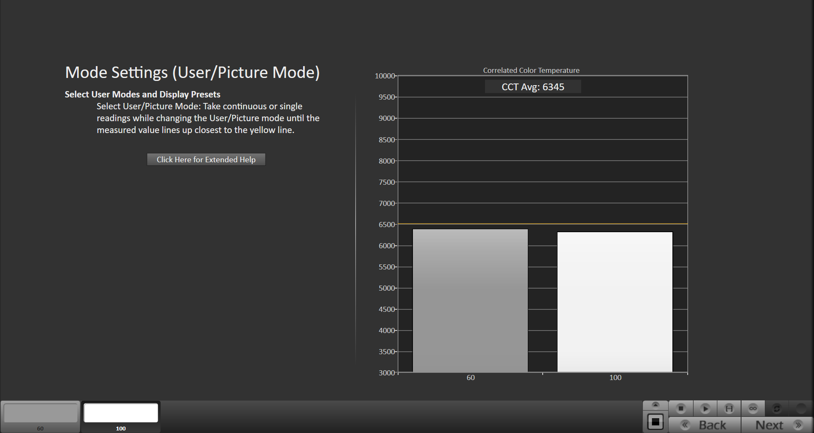Click the large black square button
The width and height of the screenshot is (814, 433).
click(x=655, y=422)
